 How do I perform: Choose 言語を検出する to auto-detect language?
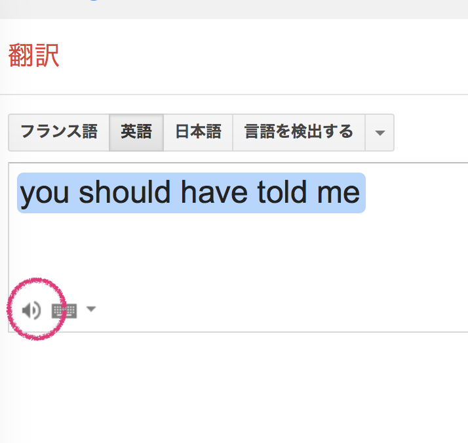pos(299,133)
